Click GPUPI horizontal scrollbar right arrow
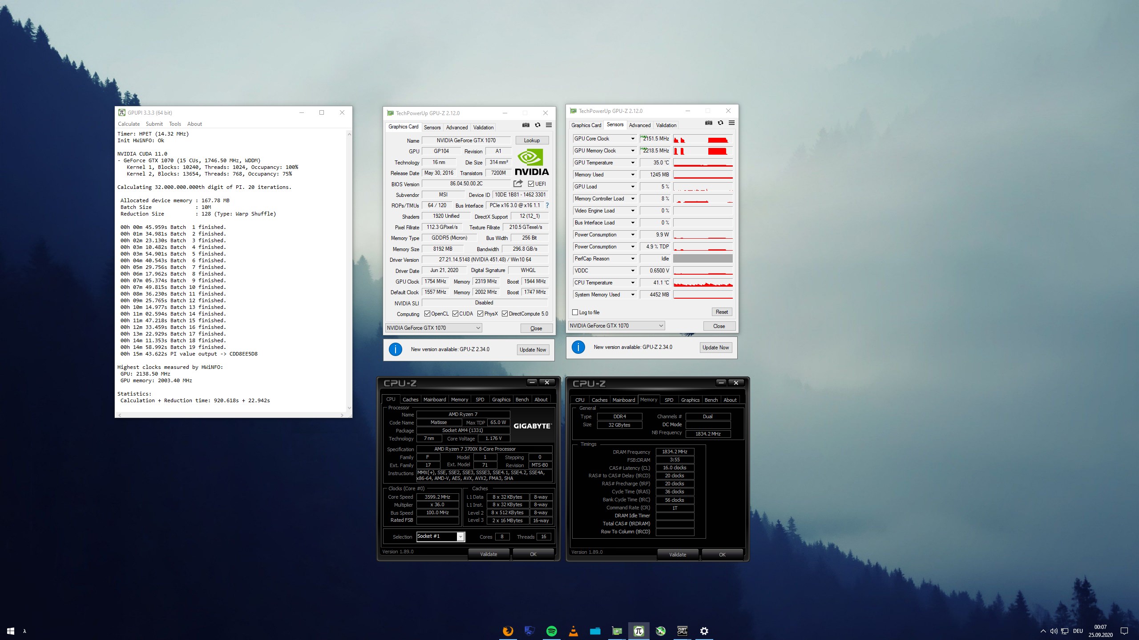This screenshot has width=1139, height=640. click(x=342, y=415)
